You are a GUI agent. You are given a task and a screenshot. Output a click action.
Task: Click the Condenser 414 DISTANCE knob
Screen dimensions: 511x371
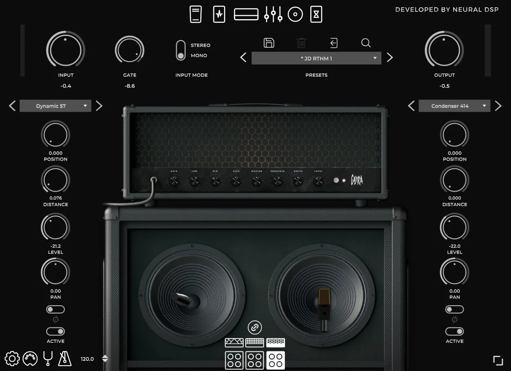pyautogui.click(x=455, y=180)
